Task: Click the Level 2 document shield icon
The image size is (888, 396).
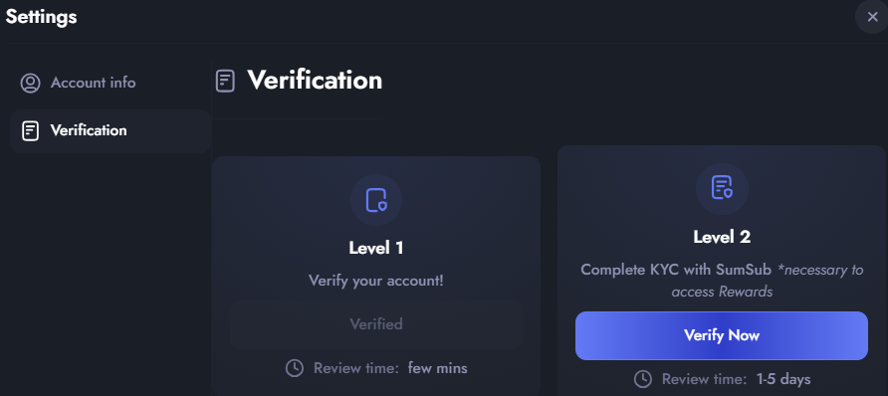Action: coord(722,188)
